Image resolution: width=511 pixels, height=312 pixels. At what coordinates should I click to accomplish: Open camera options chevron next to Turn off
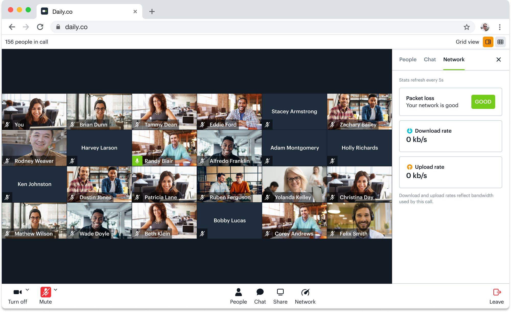click(27, 290)
